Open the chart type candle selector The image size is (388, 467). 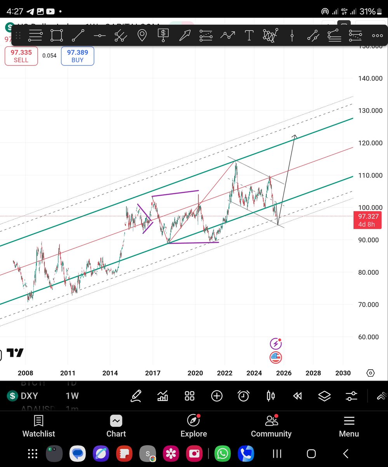click(271, 396)
